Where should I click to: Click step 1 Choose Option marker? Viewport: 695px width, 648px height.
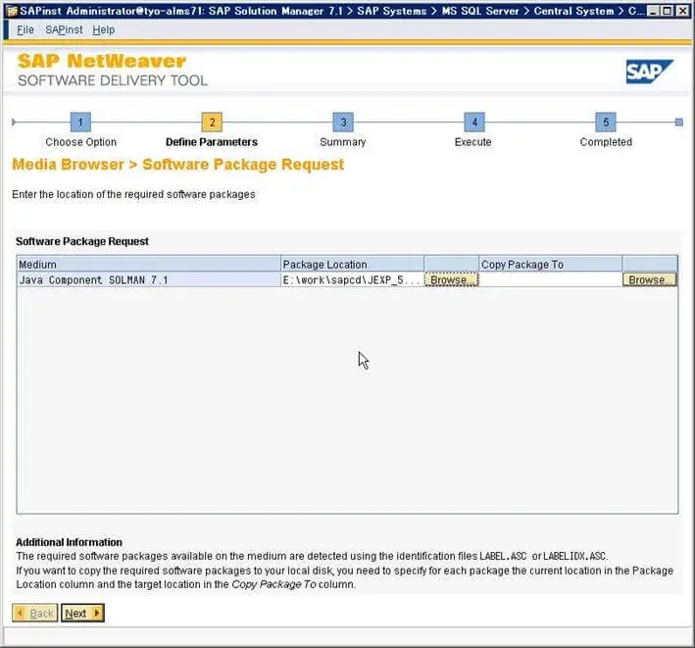coord(80,122)
